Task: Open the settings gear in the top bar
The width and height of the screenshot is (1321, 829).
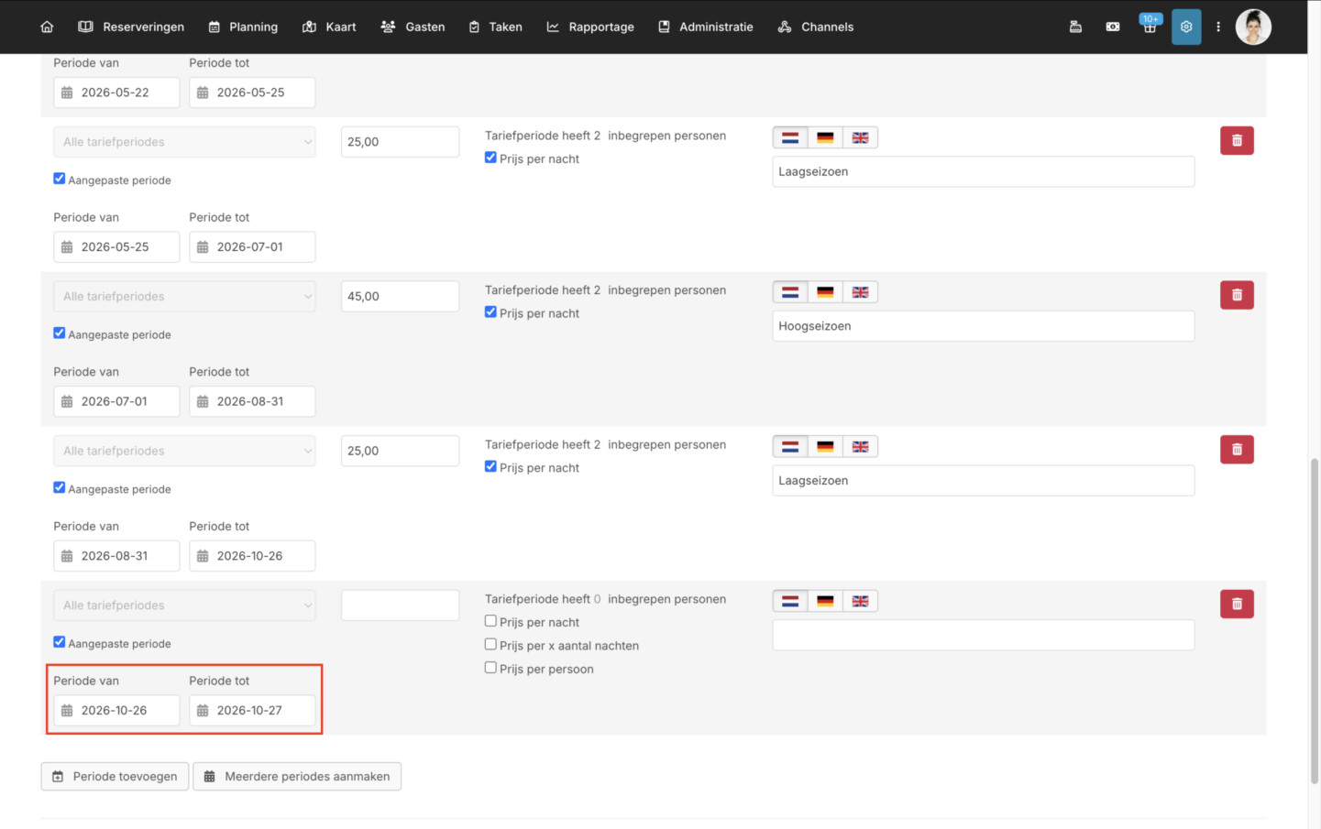Action: click(x=1186, y=27)
